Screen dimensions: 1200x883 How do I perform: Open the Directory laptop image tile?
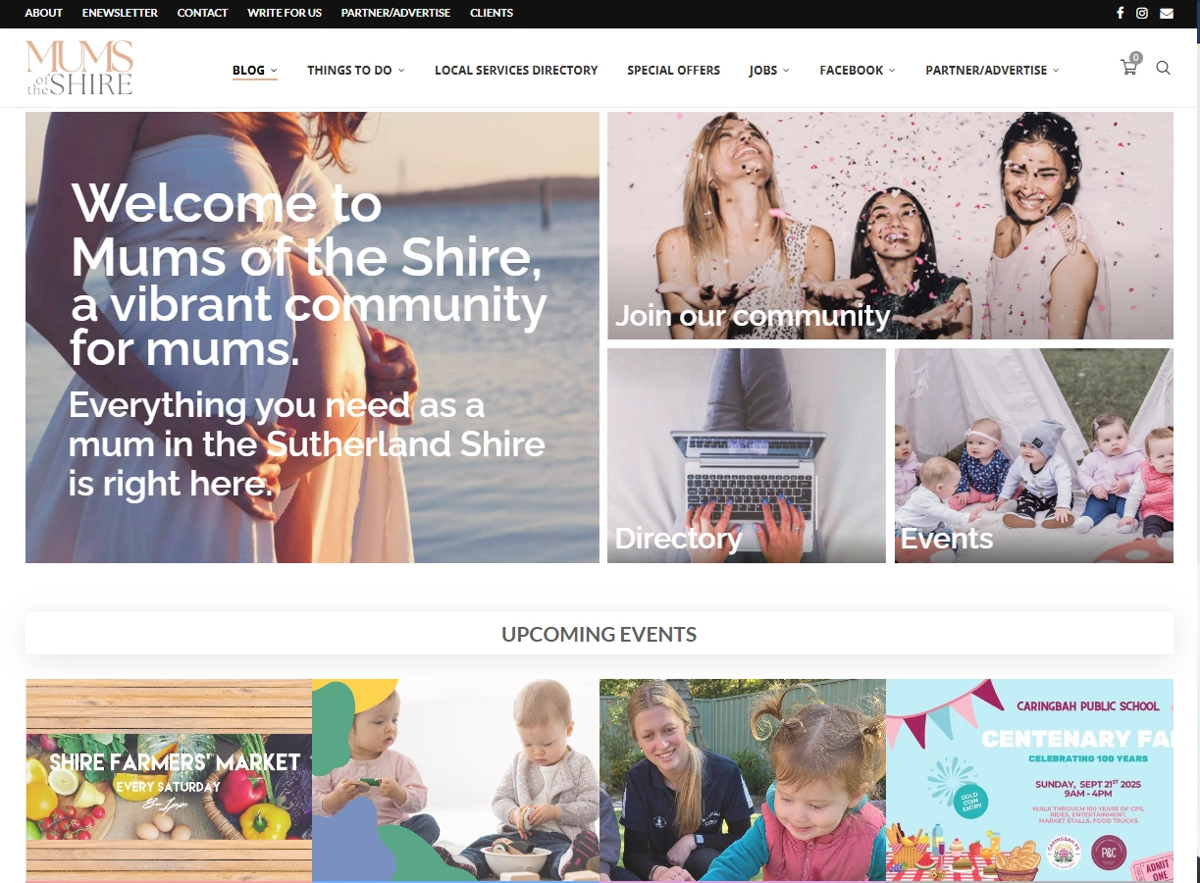coord(747,455)
